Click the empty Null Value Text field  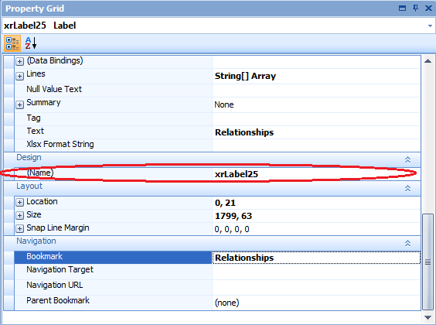click(x=316, y=91)
